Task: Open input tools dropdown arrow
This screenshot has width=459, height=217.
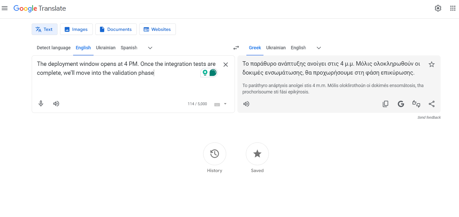Action: (225, 104)
